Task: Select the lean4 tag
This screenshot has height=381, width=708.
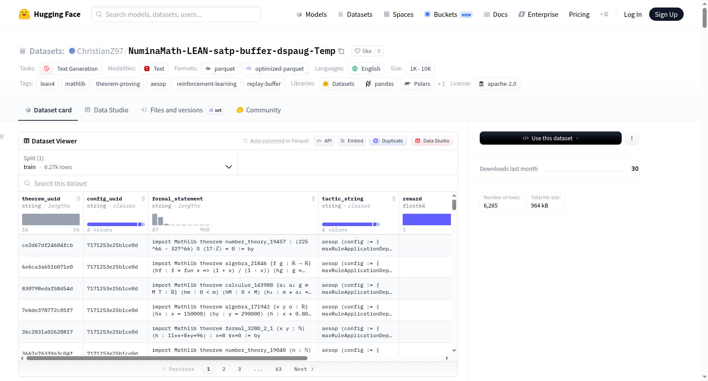Action: click(x=47, y=84)
